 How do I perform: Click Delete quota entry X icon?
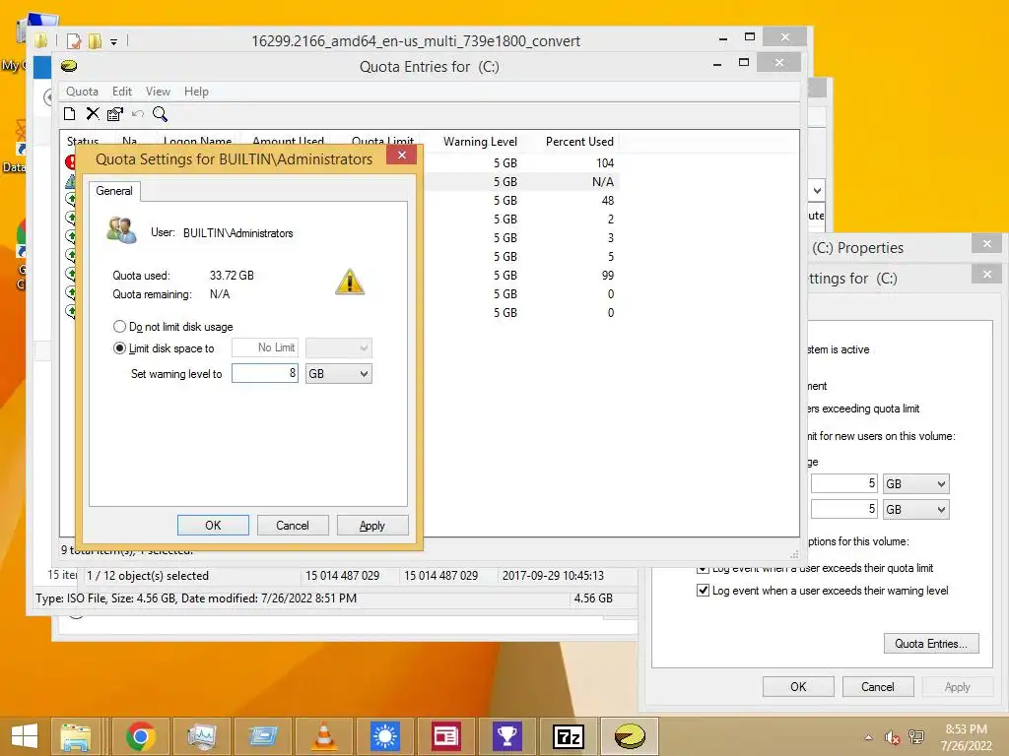[93, 114]
